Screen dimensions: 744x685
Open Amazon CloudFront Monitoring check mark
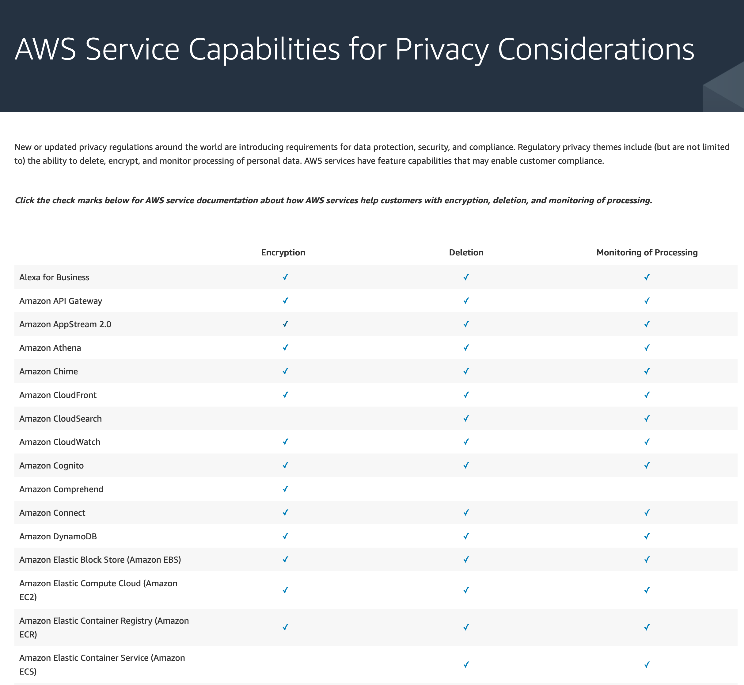pos(647,395)
